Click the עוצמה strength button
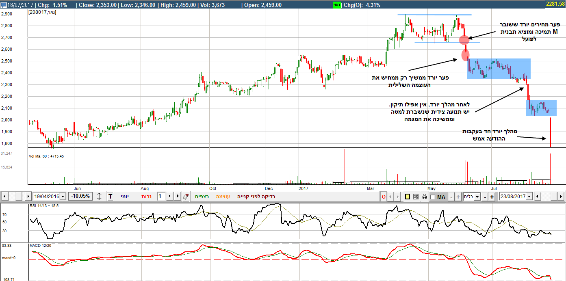This screenshot has height=281, width=566. click(x=223, y=197)
